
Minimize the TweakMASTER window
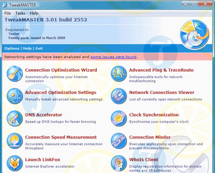186,4
